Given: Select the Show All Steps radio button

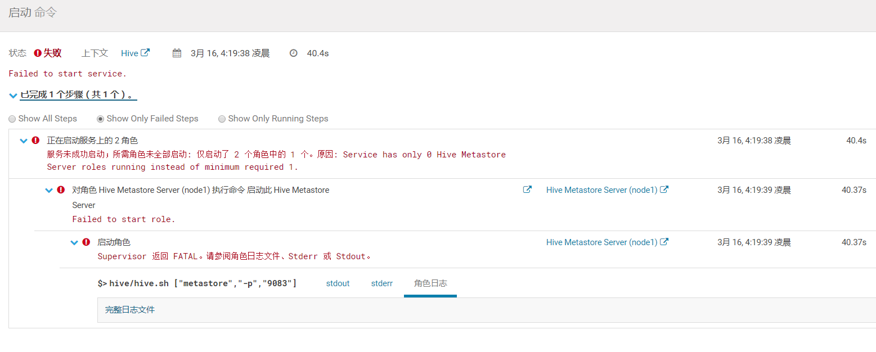Looking at the screenshot, I should pyautogui.click(x=12, y=119).
